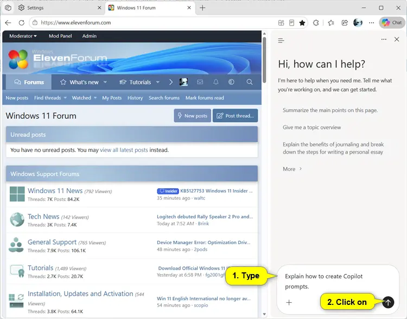
Task: Click the Share icon in Edge toolbar
Action: point(345,23)
